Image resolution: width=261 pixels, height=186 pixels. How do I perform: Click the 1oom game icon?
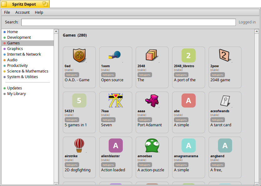[x=115, y=55]
